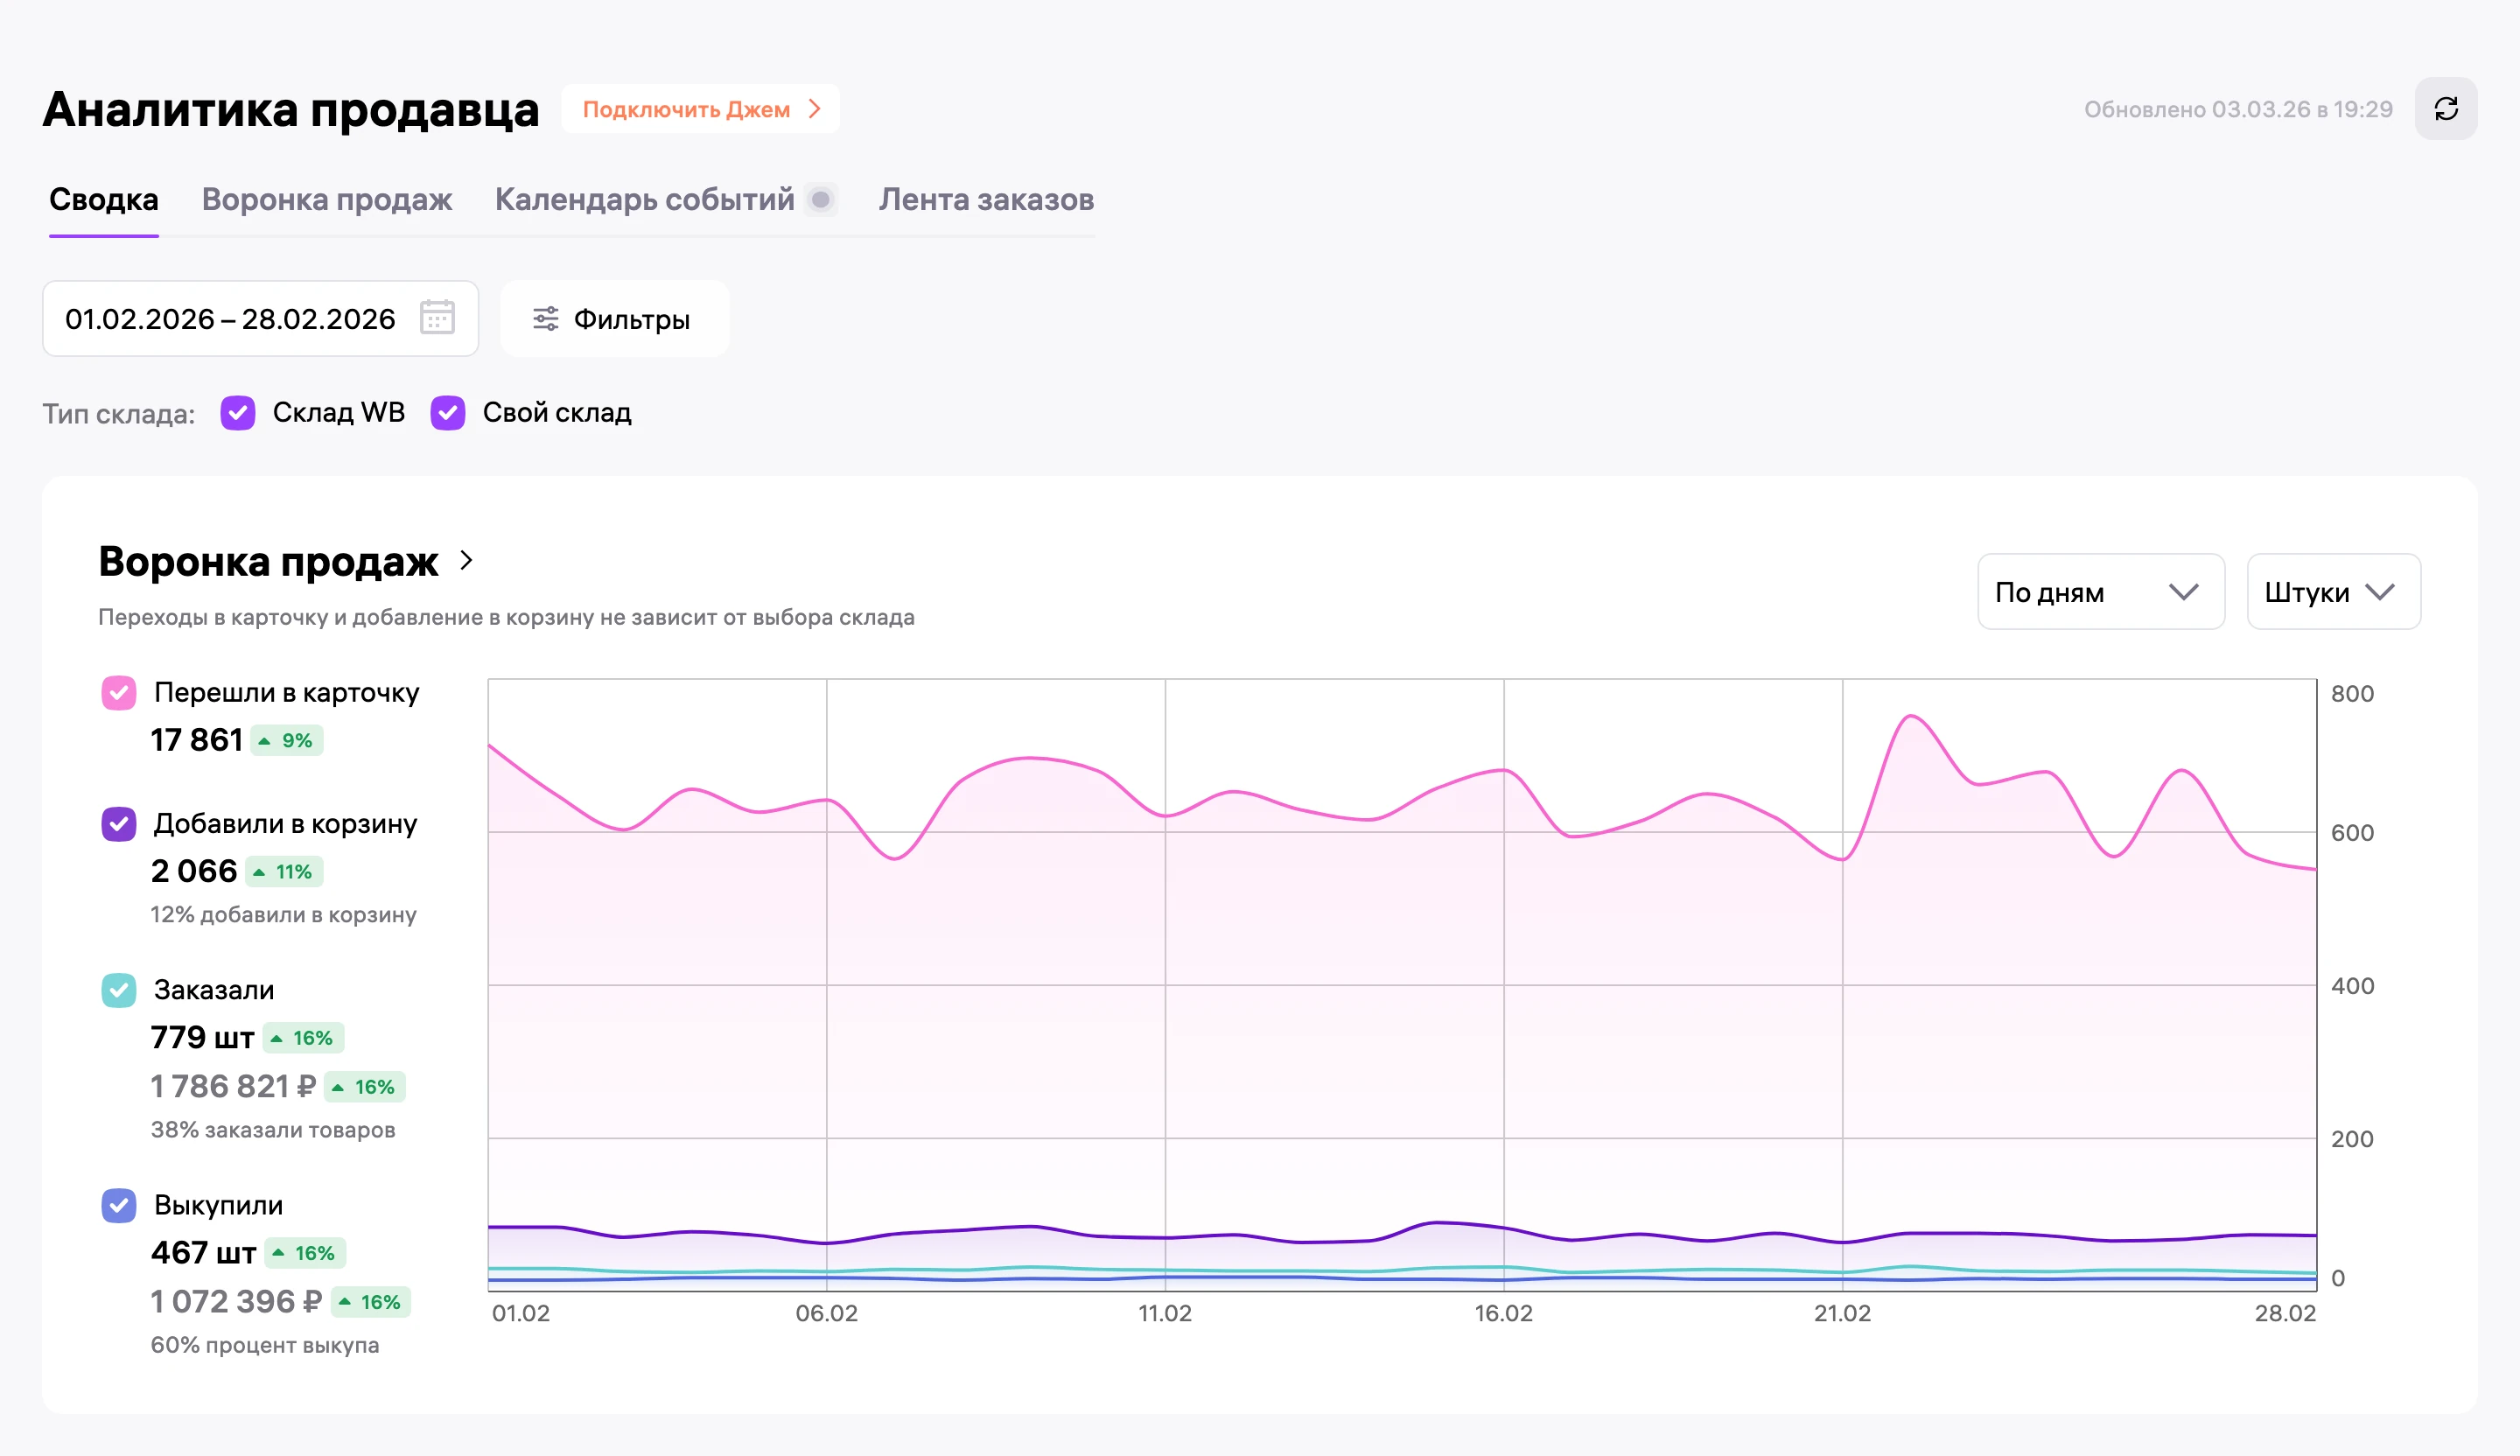The image size is (2520, 1456).
Task: Open the По дням dropdown
Action: click(2100, 592)
